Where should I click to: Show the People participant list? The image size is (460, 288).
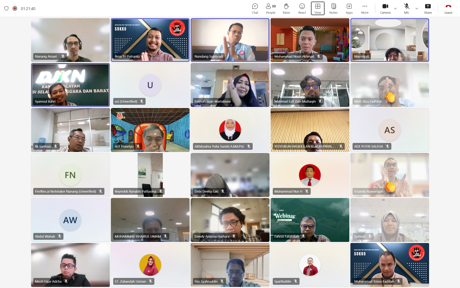271,8
